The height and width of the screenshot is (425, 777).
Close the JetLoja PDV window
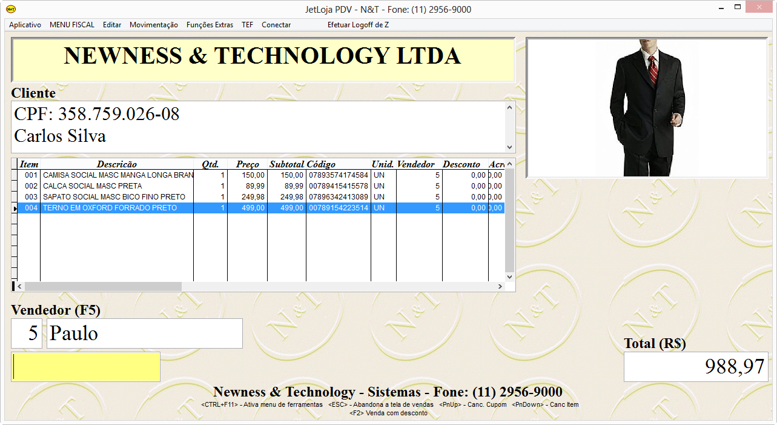(759, 8)
